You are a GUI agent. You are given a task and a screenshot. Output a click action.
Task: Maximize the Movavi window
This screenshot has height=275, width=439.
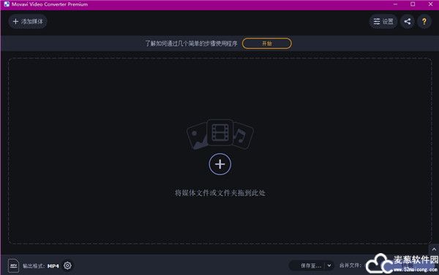[x=413, y=4]
